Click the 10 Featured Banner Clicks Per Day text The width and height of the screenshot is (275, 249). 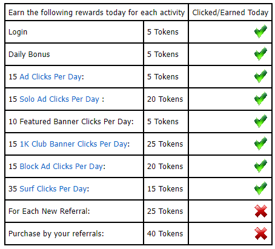point(71,122)
